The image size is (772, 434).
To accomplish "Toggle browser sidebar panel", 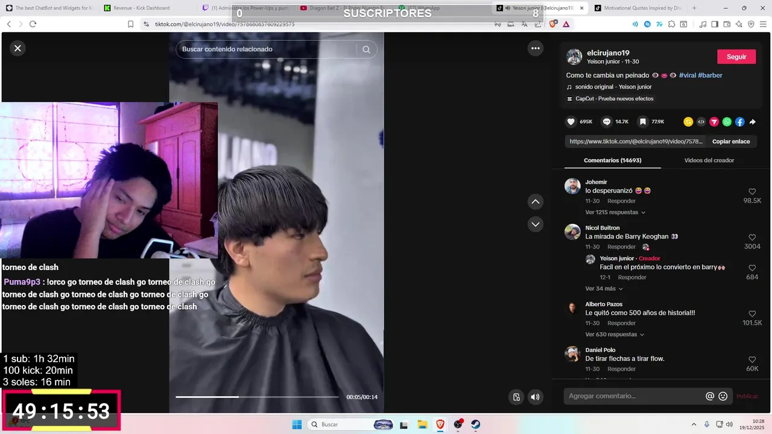I will pos(715,24).
